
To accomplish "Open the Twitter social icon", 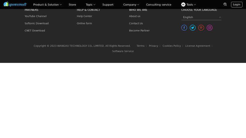I will coord(193,28).
